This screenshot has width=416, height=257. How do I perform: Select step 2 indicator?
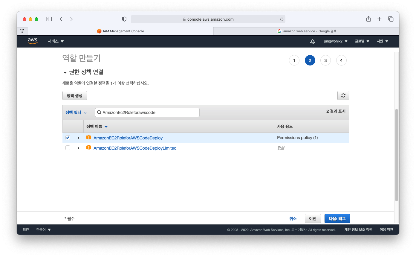tap(310, 60)
